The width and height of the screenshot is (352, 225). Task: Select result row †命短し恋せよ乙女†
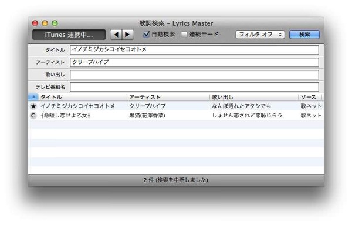(x=176, y=116)
